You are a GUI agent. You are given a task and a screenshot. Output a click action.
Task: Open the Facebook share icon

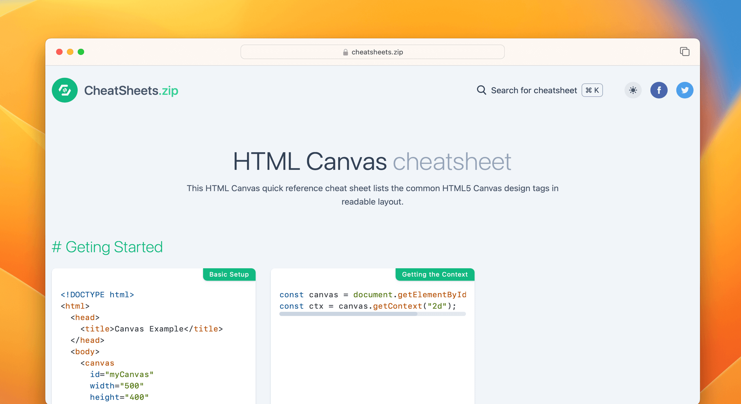(x=659, y=90)
